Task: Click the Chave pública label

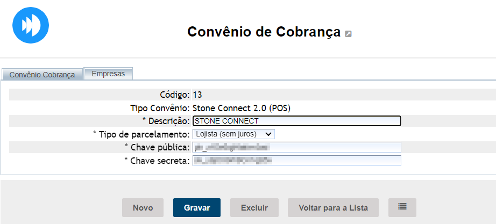Action: tap(157, 147)
